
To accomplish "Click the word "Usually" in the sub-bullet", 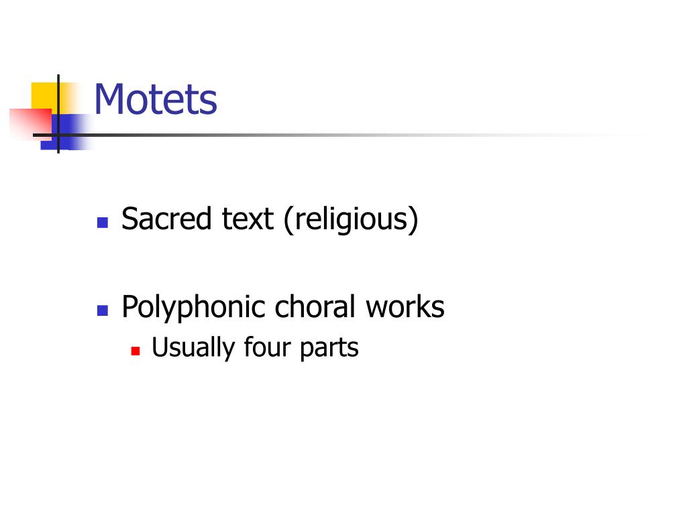I will point(193,348).
